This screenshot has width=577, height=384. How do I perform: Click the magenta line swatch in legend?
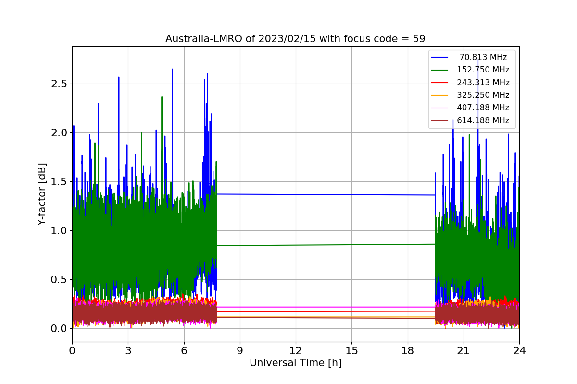pos(440,108)
